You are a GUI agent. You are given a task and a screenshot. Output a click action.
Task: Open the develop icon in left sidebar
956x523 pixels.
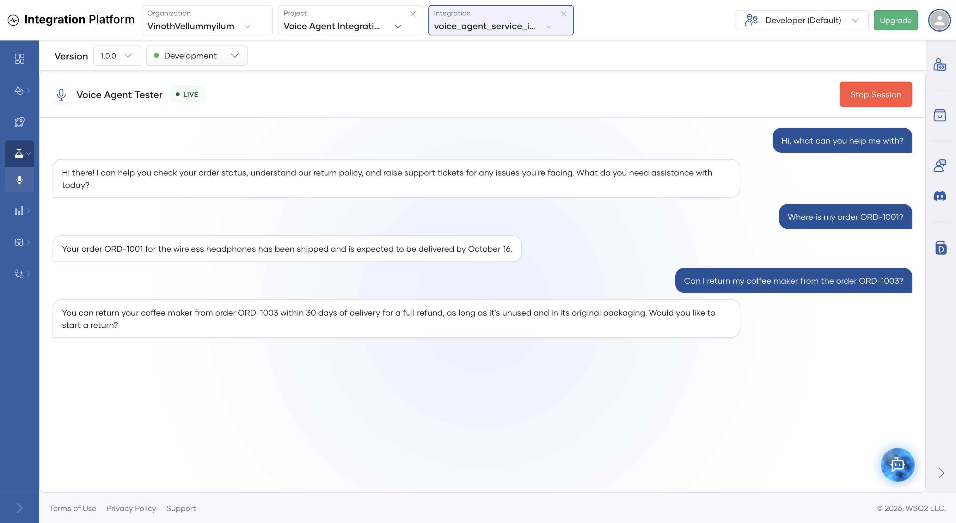click(x=19, y=90)
